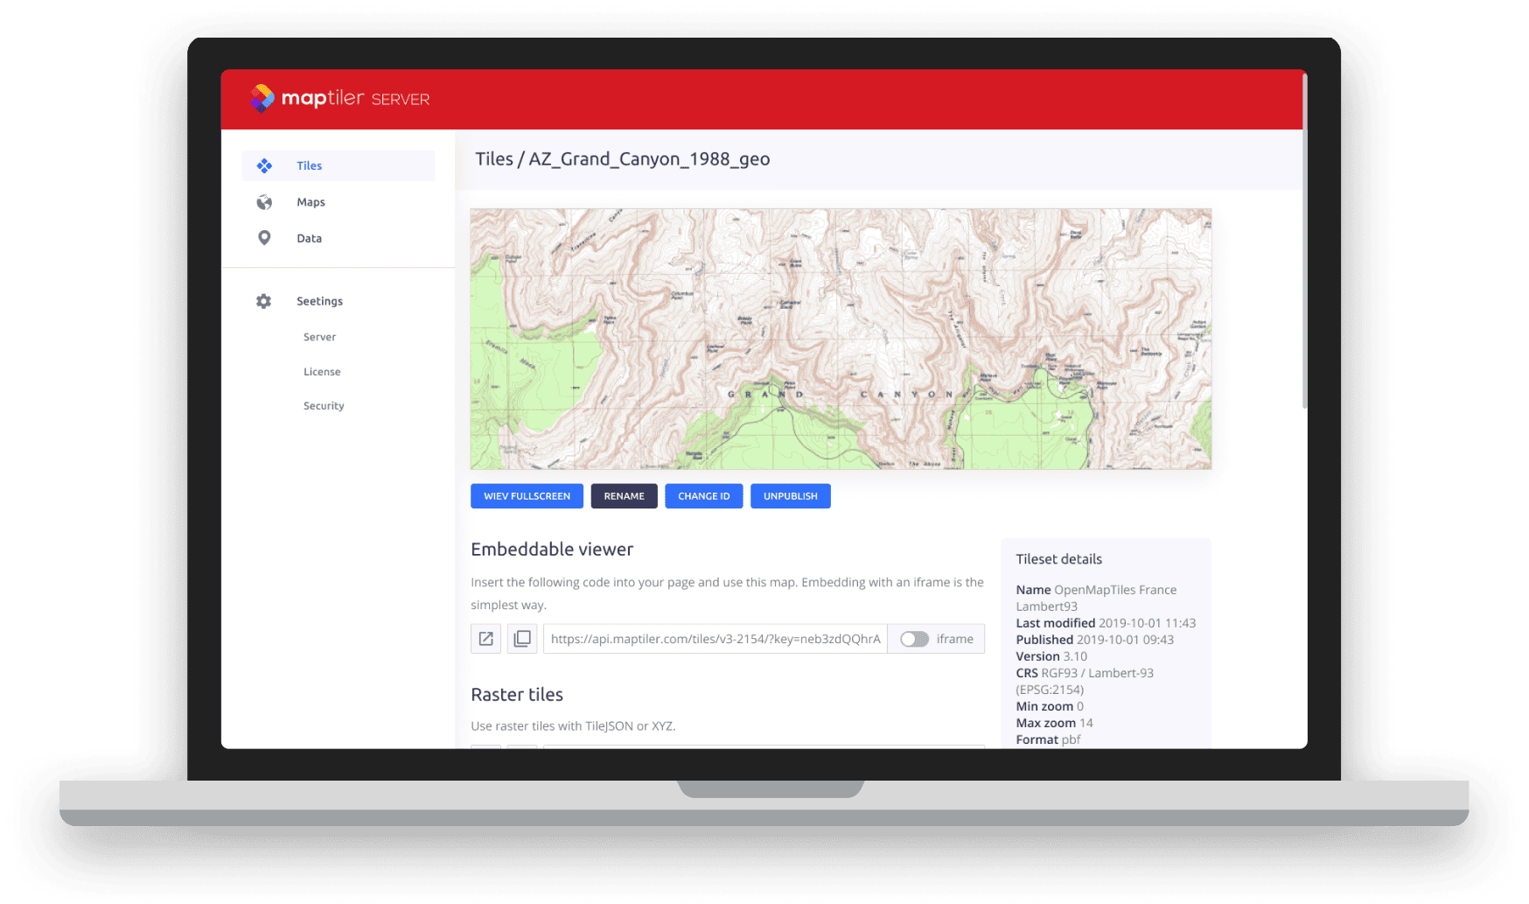Open the Maps globe icon

tap(264, 201)
